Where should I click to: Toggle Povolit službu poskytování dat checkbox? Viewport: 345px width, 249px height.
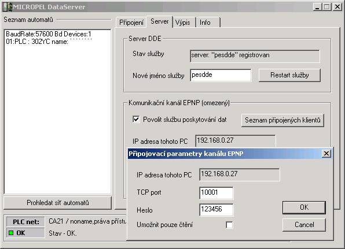click(x=136, y=120)
